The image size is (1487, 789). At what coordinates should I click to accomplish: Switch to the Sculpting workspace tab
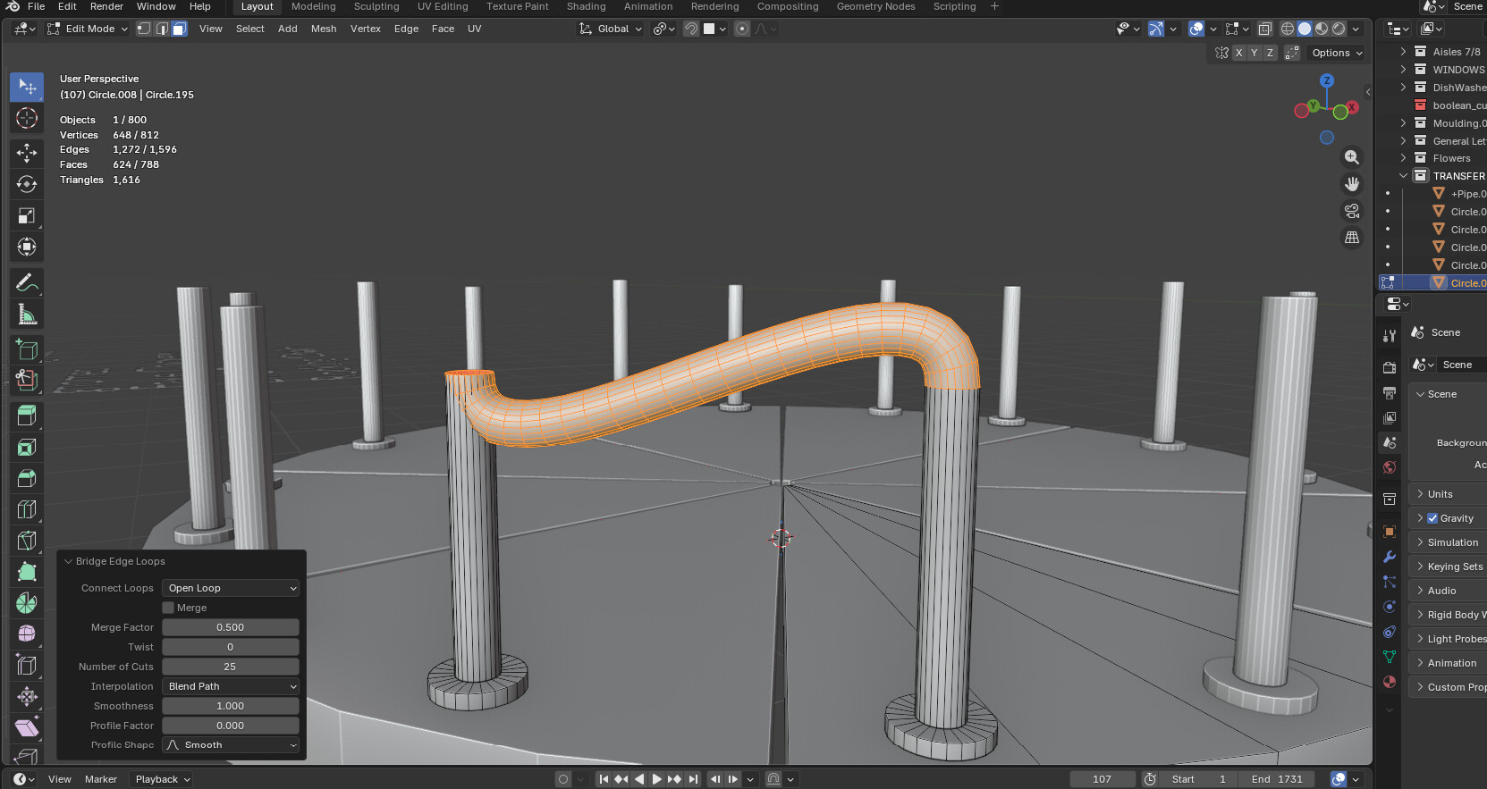(376, 6)
